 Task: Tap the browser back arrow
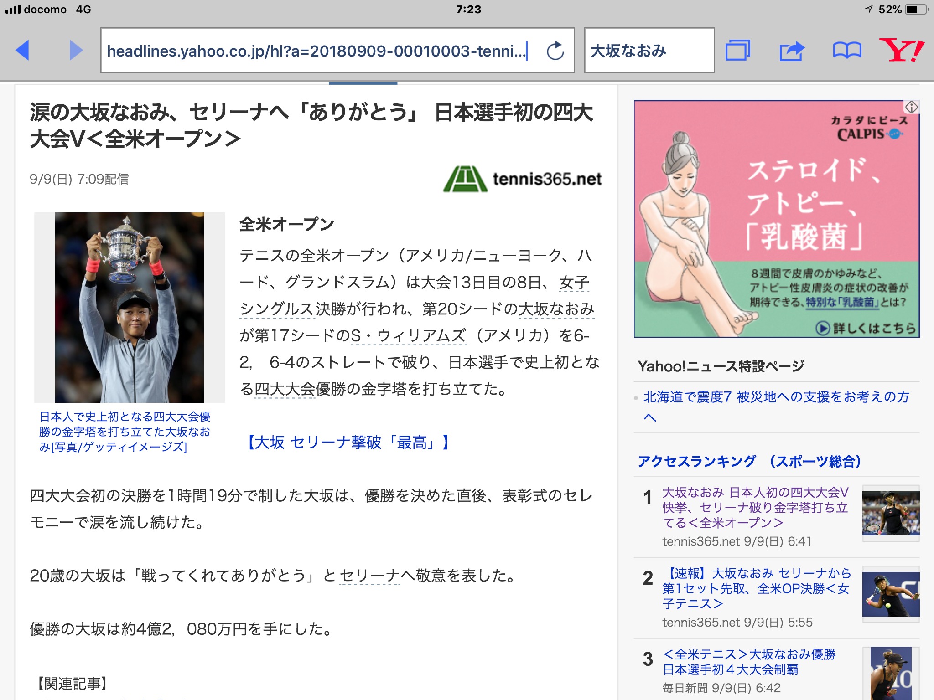click(x=23, y=50)
